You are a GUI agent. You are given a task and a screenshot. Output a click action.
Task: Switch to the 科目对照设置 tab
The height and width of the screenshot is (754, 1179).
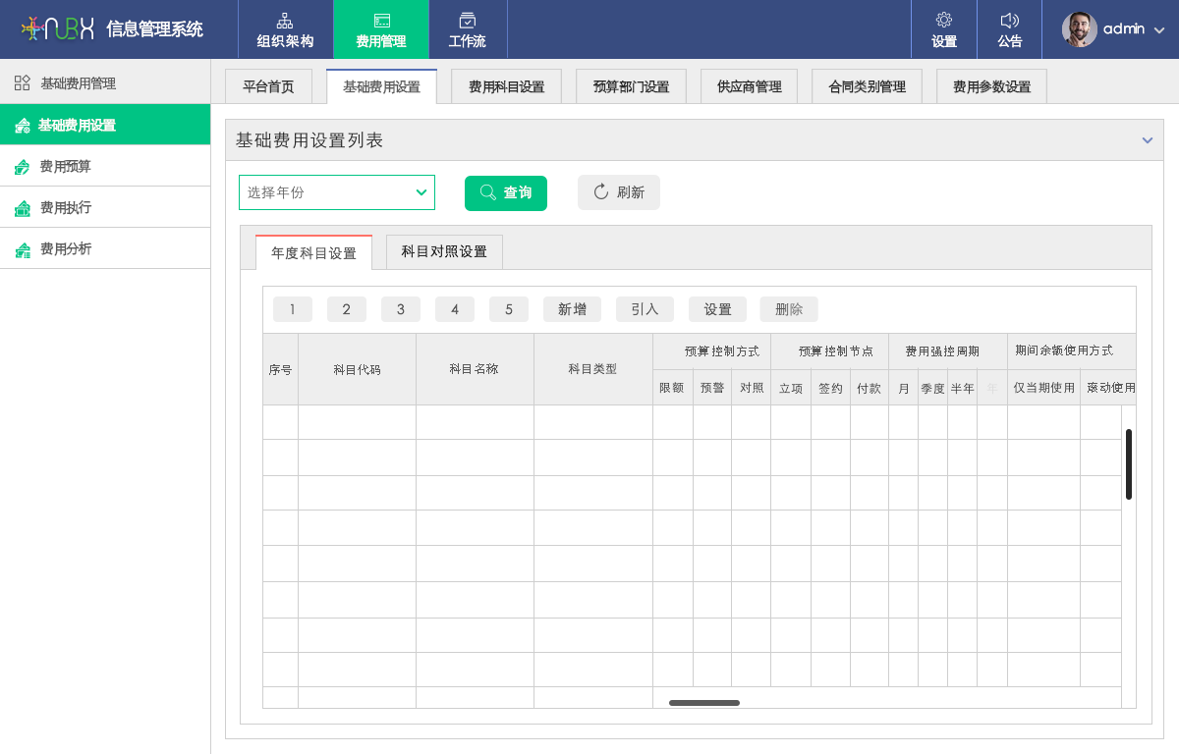(444, 252)
